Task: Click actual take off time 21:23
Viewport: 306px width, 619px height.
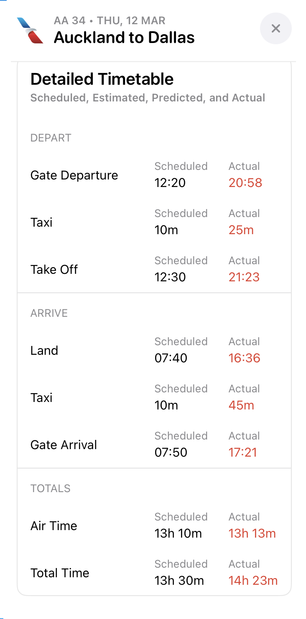Action: 244,277
